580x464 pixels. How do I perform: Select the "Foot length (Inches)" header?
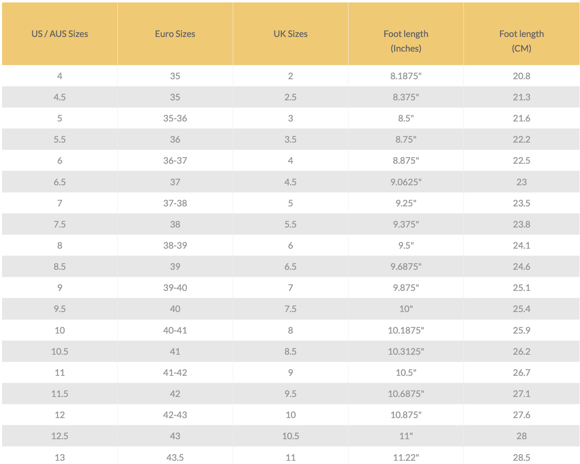tap(406, 41)
